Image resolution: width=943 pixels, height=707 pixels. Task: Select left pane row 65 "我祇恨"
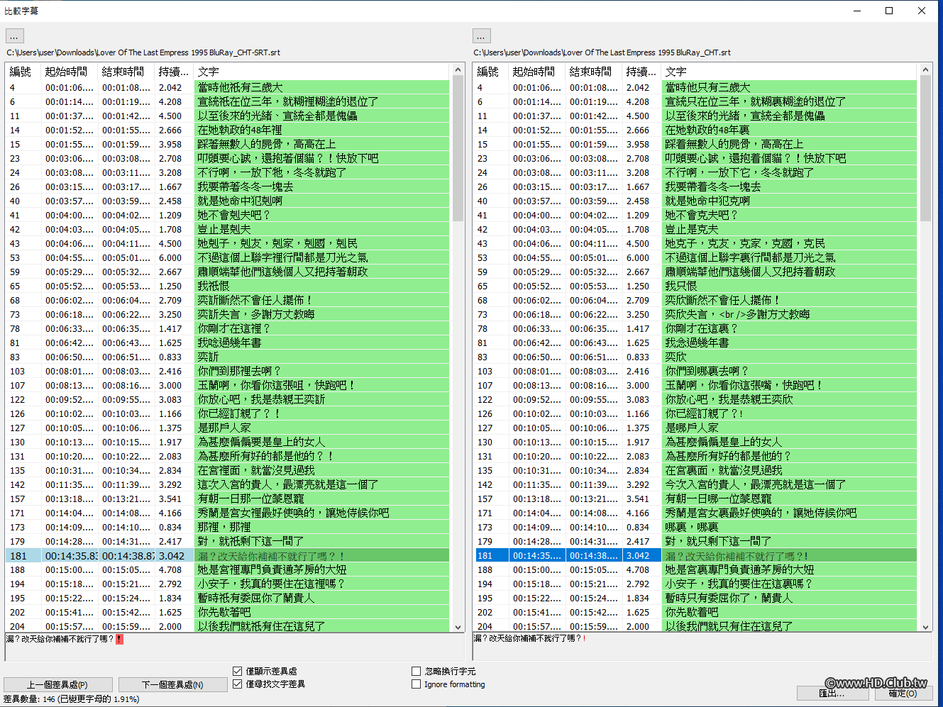227,286
